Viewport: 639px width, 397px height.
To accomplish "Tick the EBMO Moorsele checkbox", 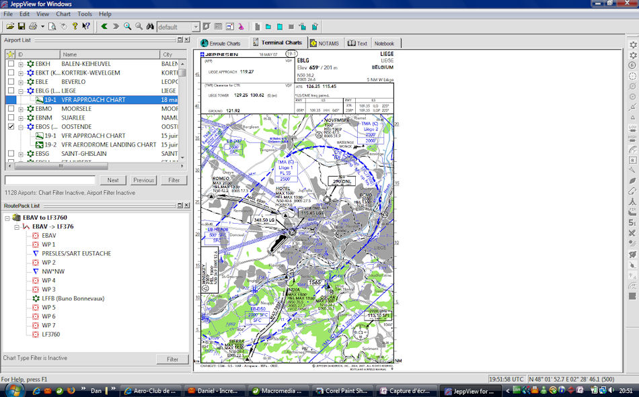I will [11, 109].
